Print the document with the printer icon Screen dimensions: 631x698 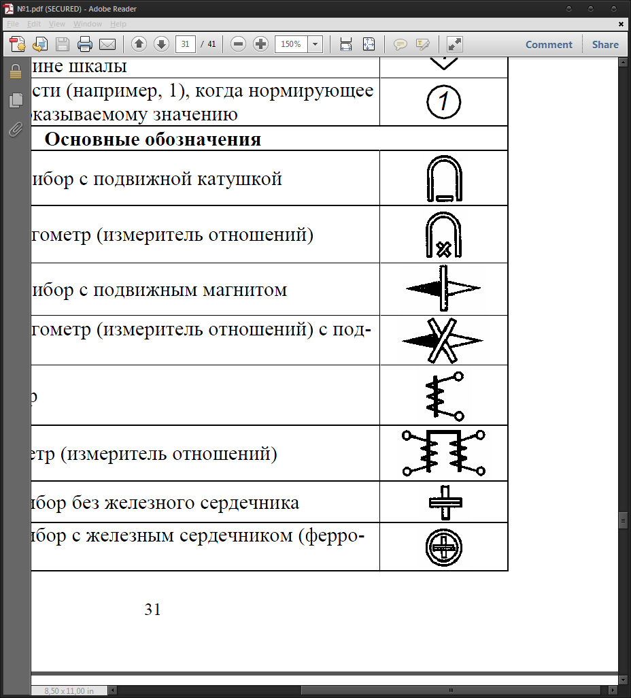click(x=84, y=44)
